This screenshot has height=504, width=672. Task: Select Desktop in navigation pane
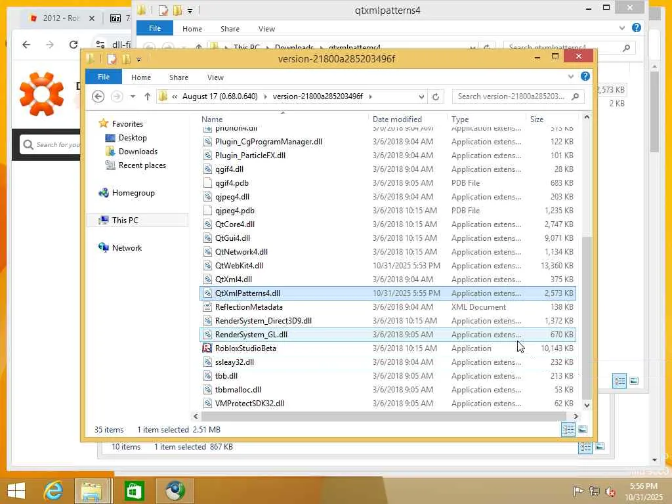tap(133, 138)
